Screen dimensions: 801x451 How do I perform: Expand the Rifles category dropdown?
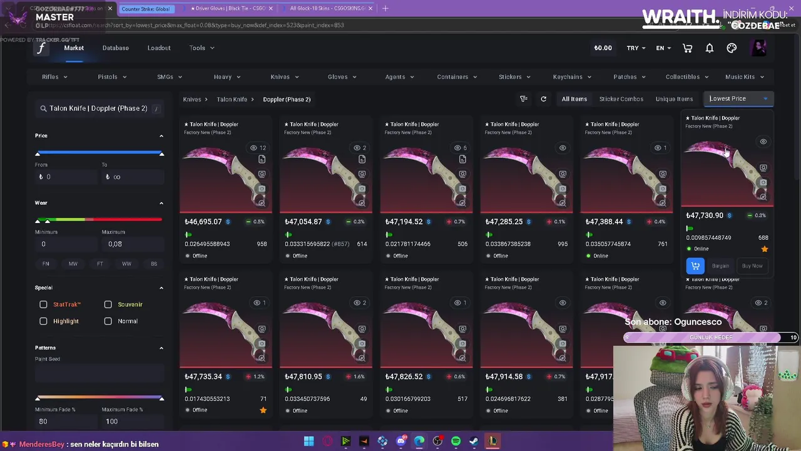point(54,77)
